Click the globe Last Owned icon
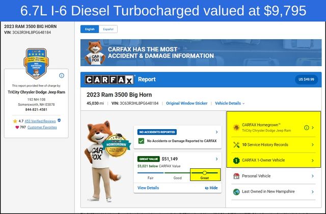The height and width of the screenshot is (214, 326). pos(236,192)
